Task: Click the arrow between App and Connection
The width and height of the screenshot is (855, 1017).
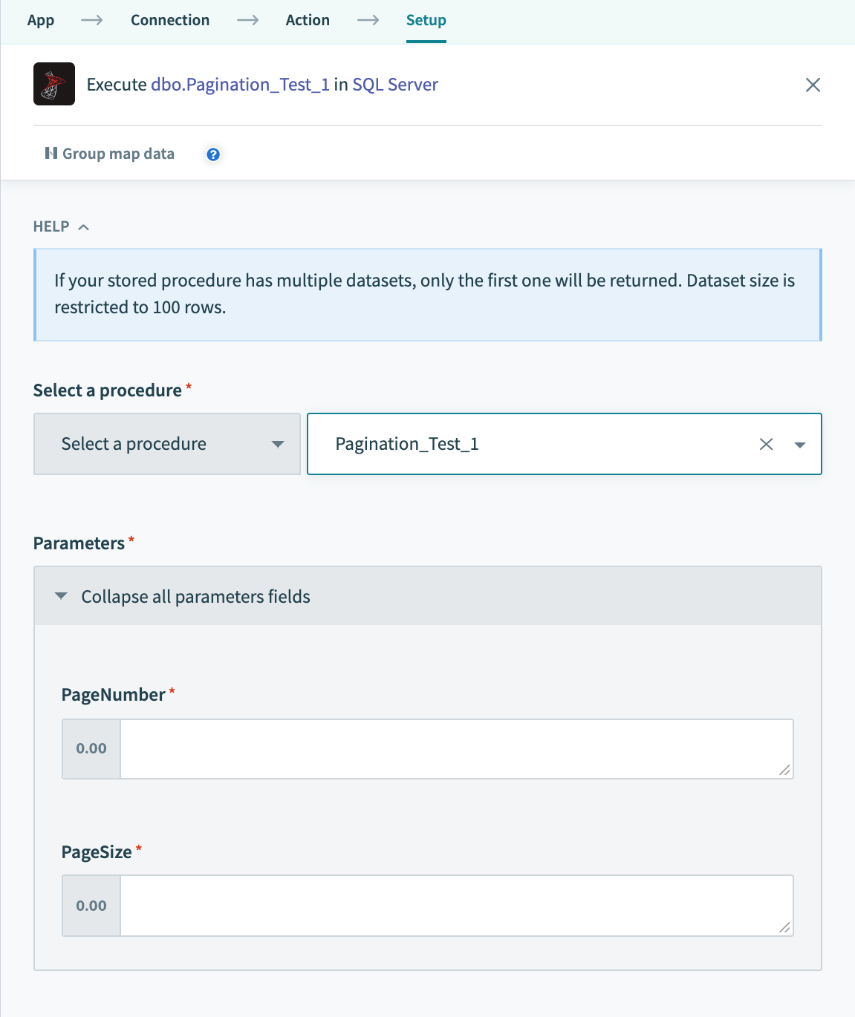Action: (x=91, y=20)
